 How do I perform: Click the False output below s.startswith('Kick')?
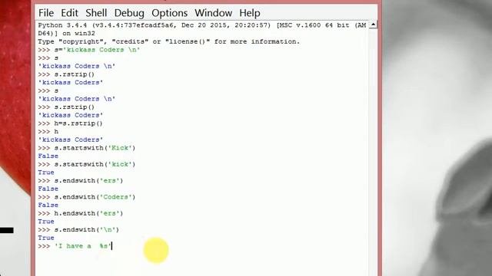click(x=48, y=156)
